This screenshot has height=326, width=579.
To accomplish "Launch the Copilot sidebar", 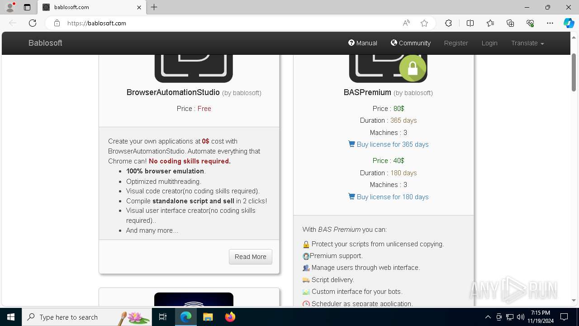I will pos(569,23).
